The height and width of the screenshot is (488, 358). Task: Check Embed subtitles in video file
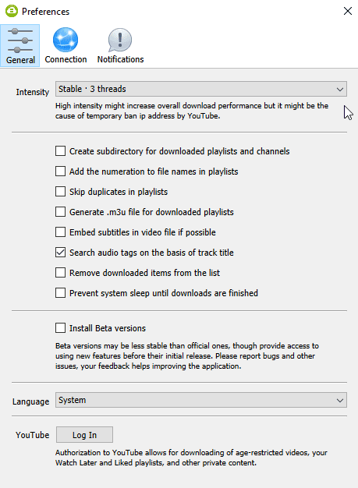coord(60,232)
